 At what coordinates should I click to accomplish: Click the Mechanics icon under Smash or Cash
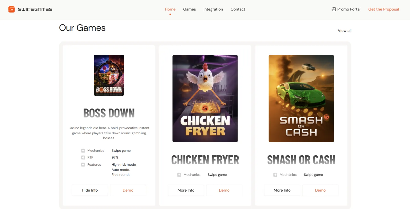click(275, 175)
